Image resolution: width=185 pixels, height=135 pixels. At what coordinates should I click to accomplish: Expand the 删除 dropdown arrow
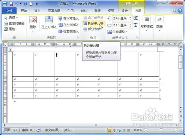(33, 31)
